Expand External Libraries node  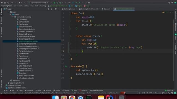pos(4,86)
